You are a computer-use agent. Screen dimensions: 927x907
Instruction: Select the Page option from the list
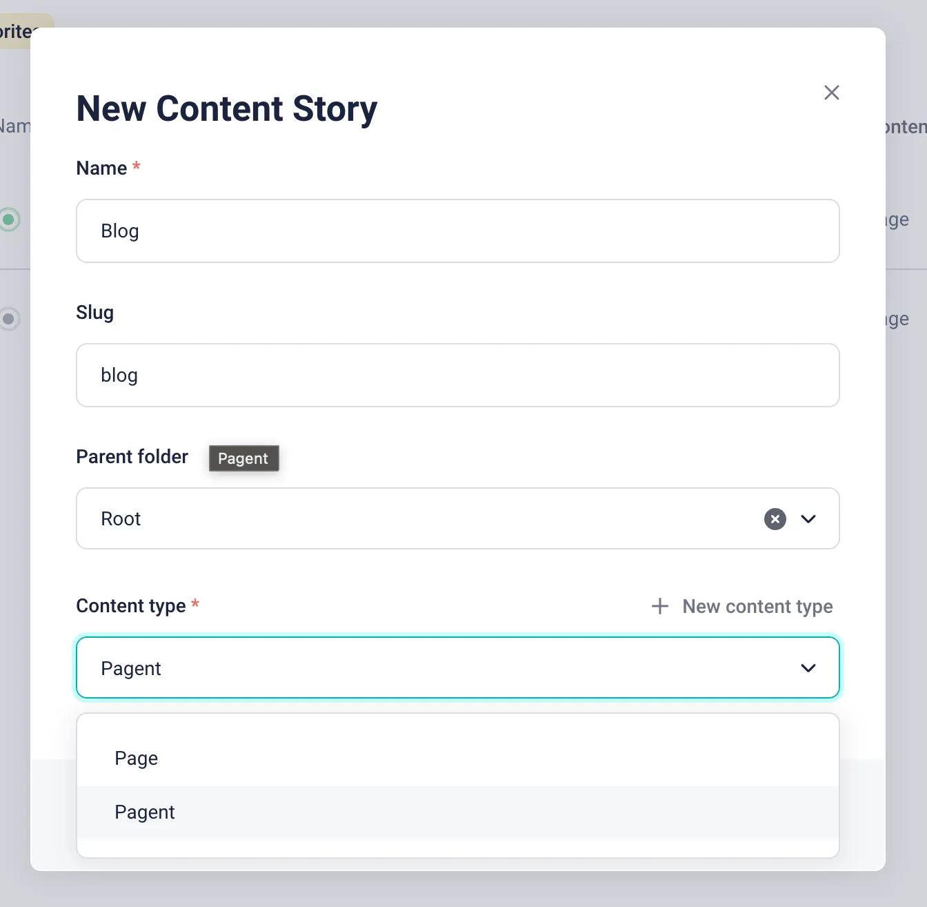click(137, 758)
